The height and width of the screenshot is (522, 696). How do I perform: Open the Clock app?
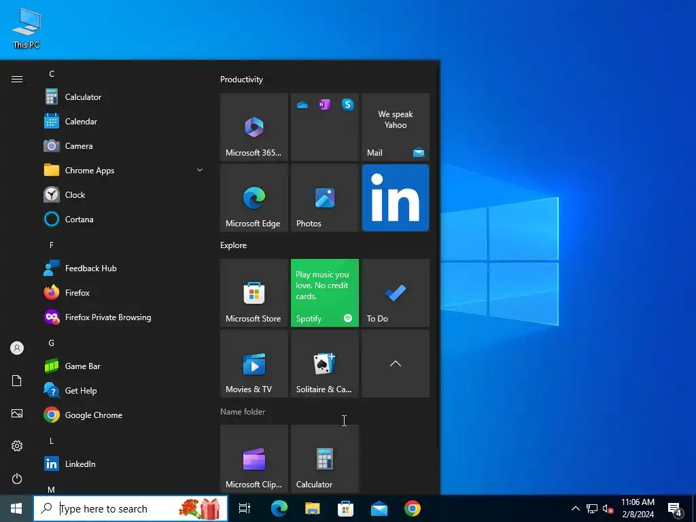point(124,194)
